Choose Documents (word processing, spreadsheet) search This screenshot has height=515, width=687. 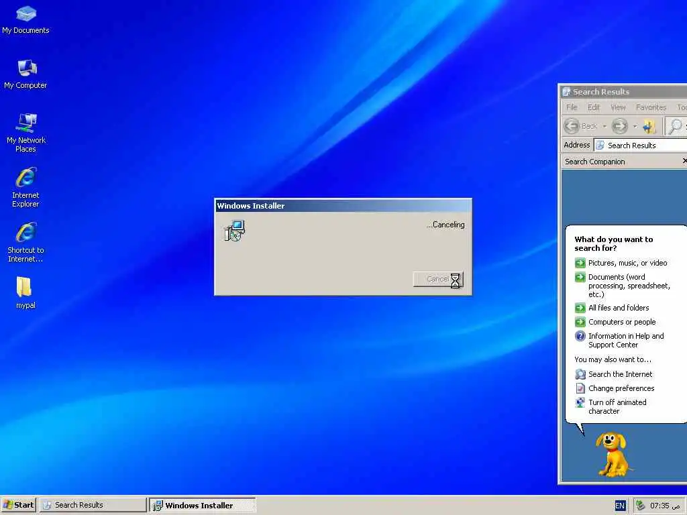[629, 286]
